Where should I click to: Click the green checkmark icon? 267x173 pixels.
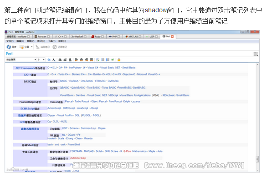click(113, 59)
